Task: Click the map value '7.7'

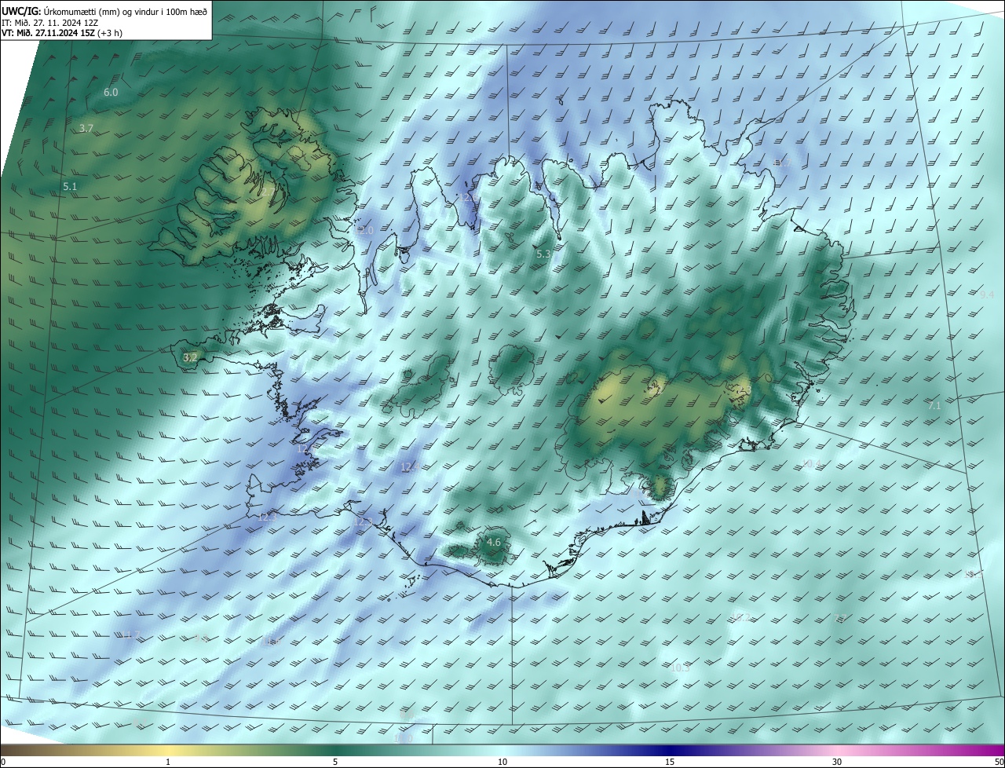Action: (x=840, y=619)
